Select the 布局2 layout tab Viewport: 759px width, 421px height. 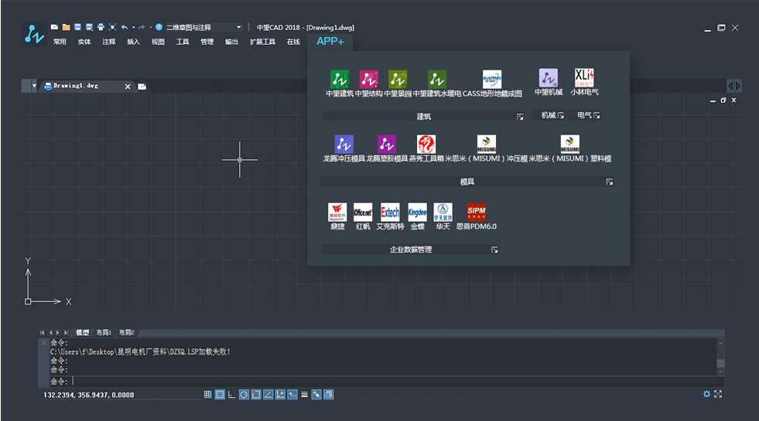(x=126, y=332)
